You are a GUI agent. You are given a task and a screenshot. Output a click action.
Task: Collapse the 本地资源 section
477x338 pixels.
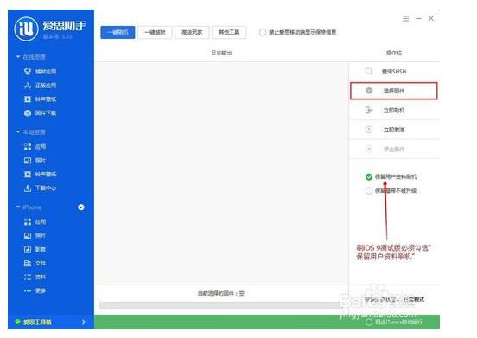18,131
